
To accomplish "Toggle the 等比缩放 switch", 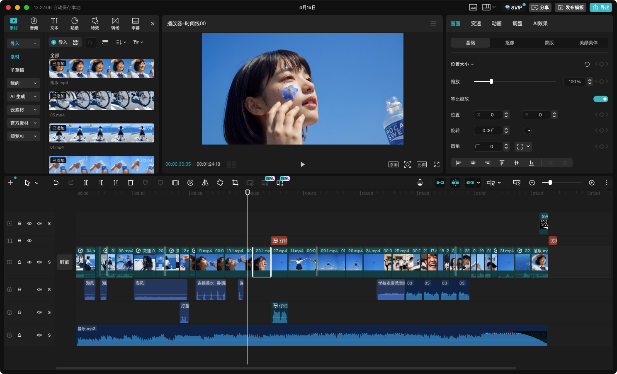I will coord(600,99).
